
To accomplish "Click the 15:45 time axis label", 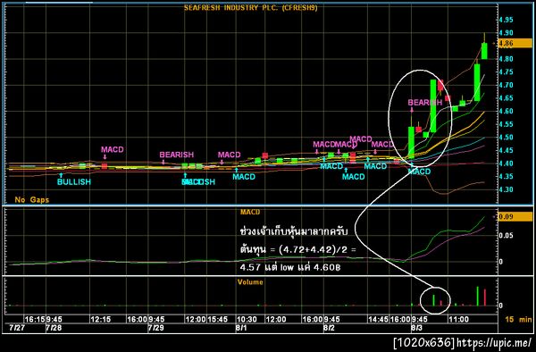I will click(217, 320).
